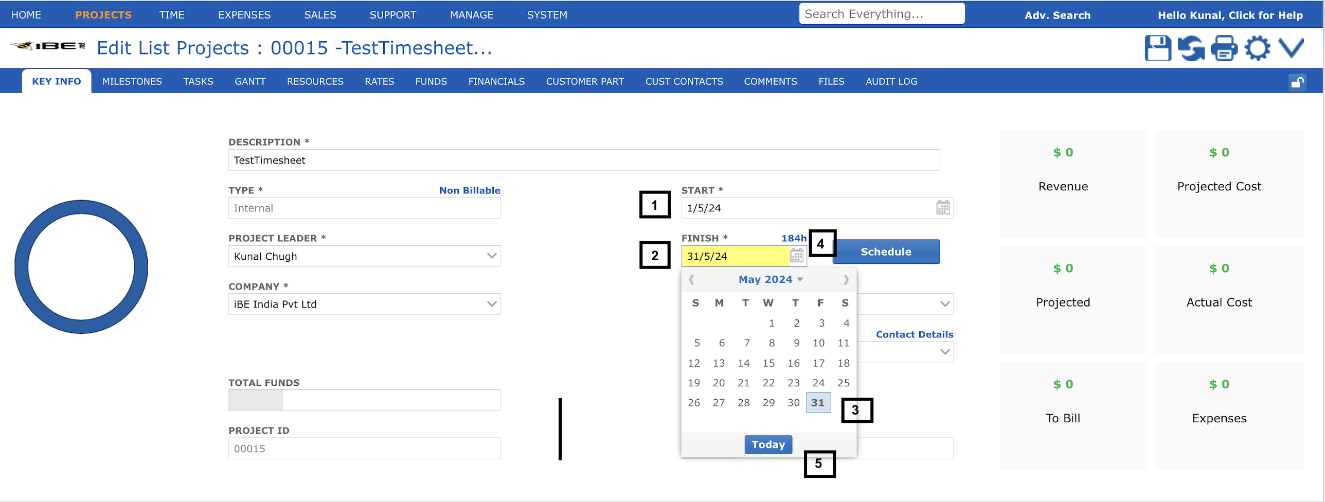The image size is (1325, 502).
Task: Switch to the MILESTONES tab
Action: click(x=132, y=81)
